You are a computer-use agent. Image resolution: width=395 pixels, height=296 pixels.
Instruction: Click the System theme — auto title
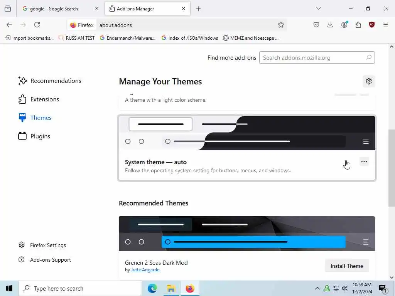pos(156,162)
